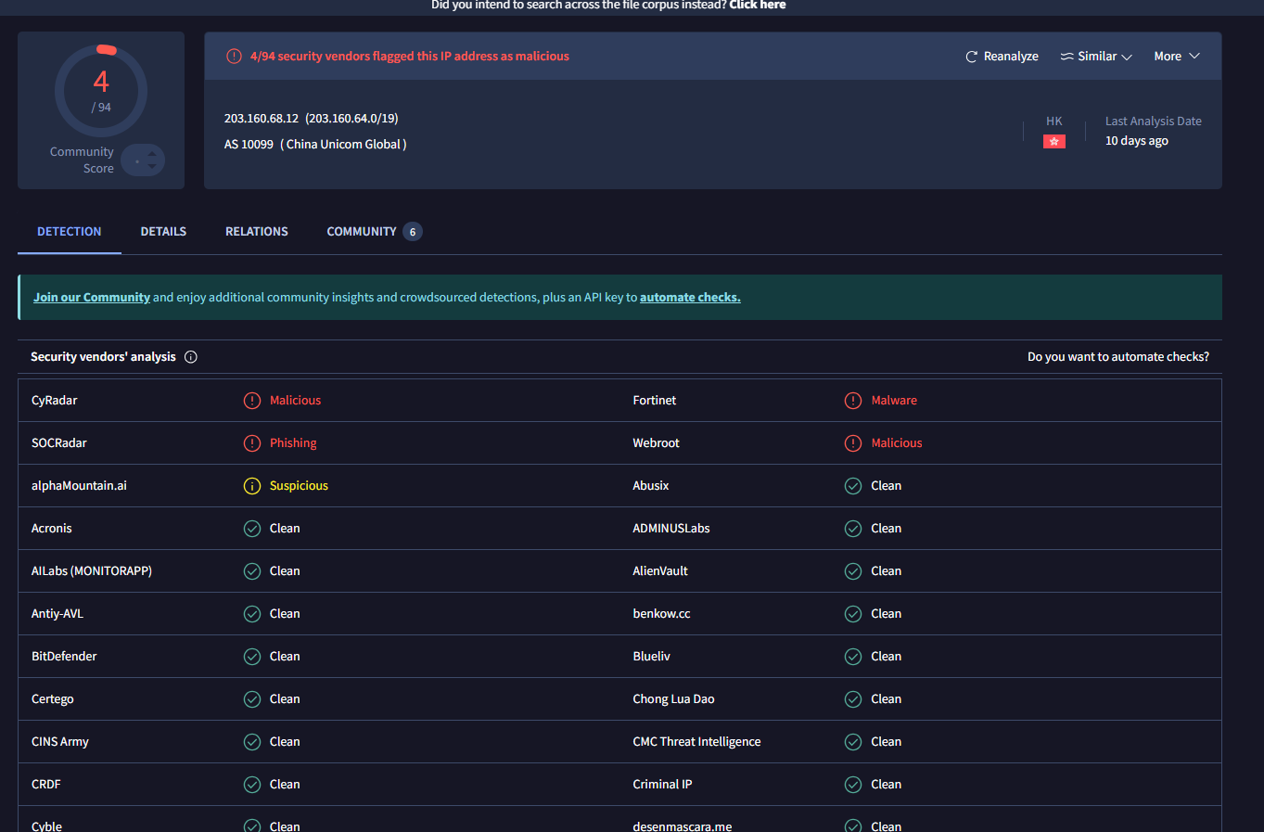Click Acronis clean checkmark icon
Image resolution: width=1264 pixels, height=832 pixels.
[252, 529]
